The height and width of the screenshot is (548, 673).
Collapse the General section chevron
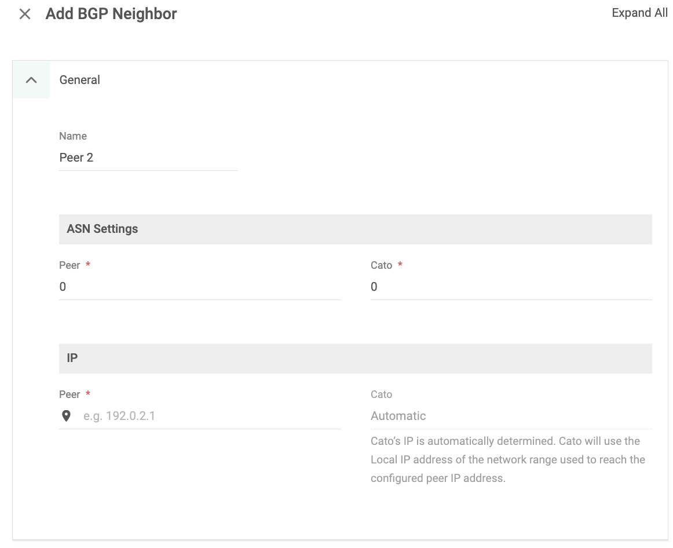click(x=31, y=80)
